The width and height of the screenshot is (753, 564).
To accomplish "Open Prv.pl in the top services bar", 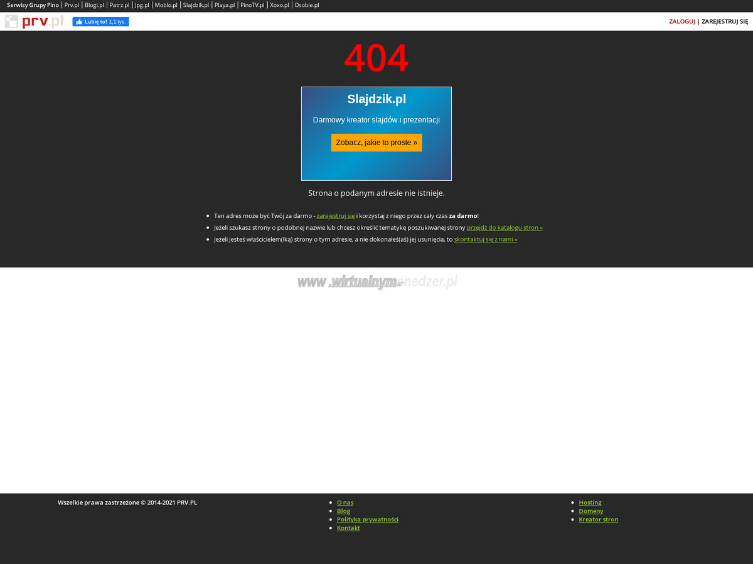I will point(72,5).
